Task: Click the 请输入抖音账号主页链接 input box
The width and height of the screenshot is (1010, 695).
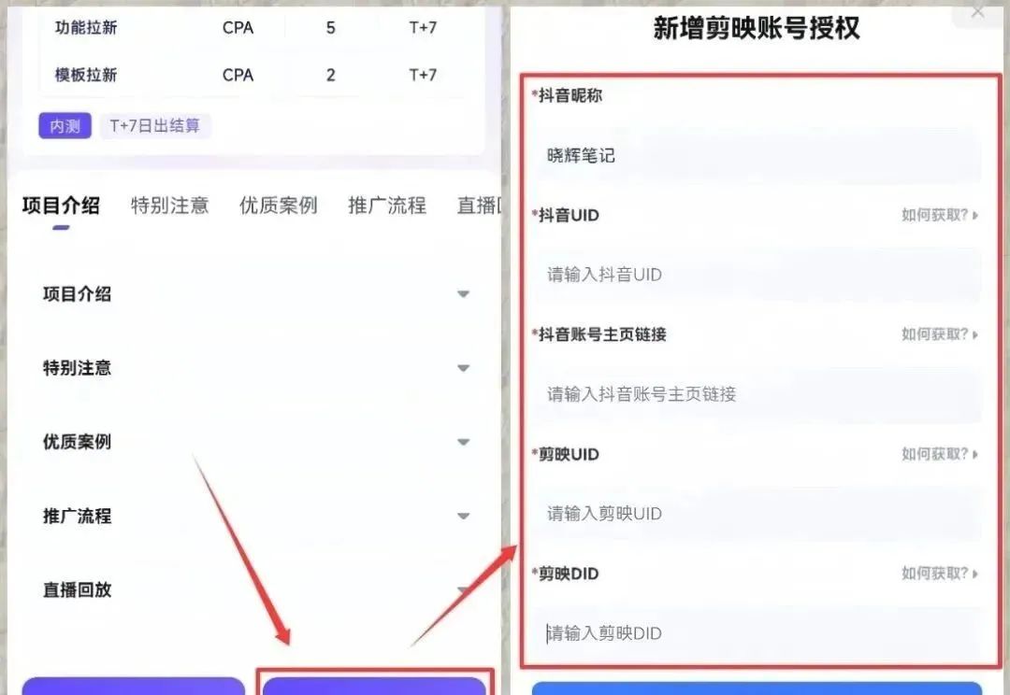Action: [x=757, y=394]
